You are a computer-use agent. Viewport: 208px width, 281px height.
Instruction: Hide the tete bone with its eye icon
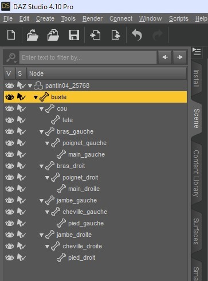pyautogui.click(x=10, y=120)
